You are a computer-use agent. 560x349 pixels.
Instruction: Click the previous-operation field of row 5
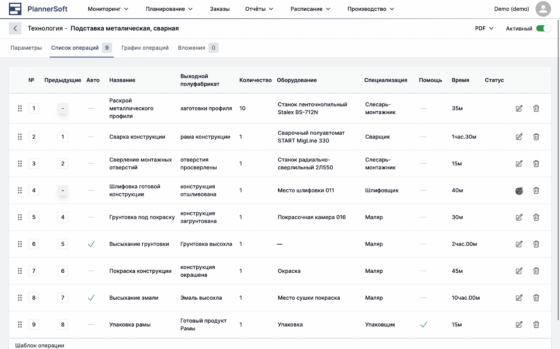(63, 217)
